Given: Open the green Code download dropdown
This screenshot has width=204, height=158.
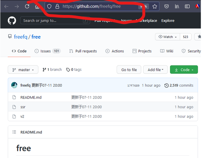Looking at the screenshot, I should (184, 70).
